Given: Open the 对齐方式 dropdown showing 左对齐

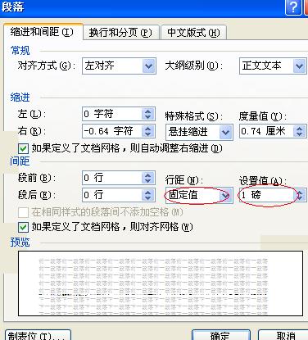Looking at the screenshot, I should pos(119,66).
